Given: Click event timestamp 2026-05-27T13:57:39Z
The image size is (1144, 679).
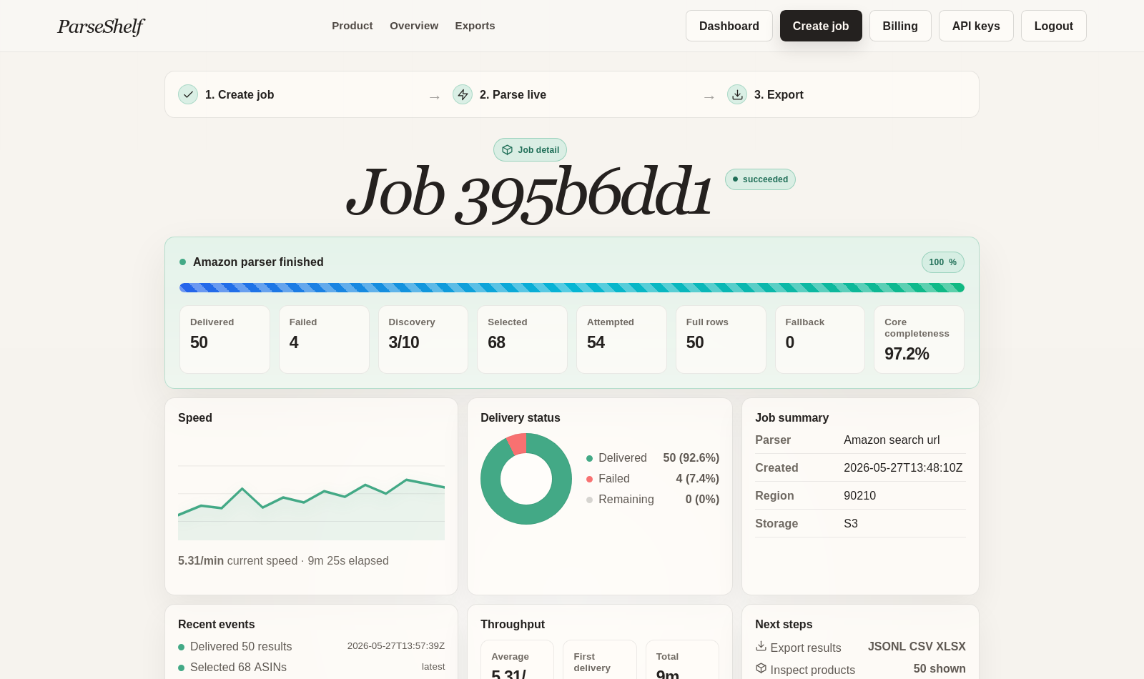Looking at the screenshot, I should [396, 646].
